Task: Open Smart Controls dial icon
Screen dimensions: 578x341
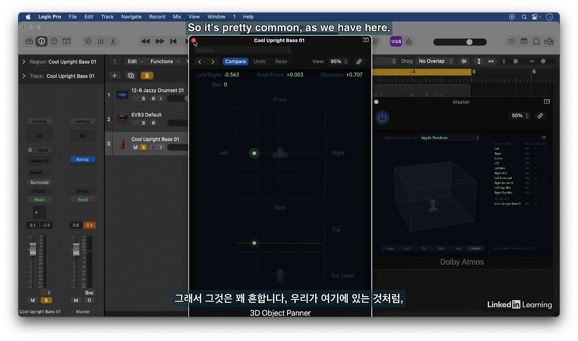Action: point(88,41)
